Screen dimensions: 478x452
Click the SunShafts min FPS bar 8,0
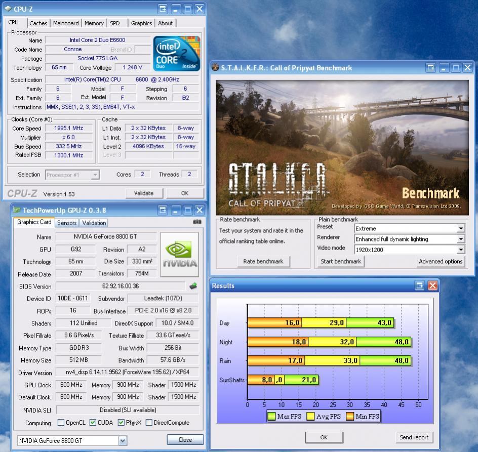click(x=261, y=380)
